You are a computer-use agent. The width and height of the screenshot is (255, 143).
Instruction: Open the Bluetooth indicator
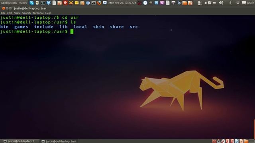pos(230,3)
